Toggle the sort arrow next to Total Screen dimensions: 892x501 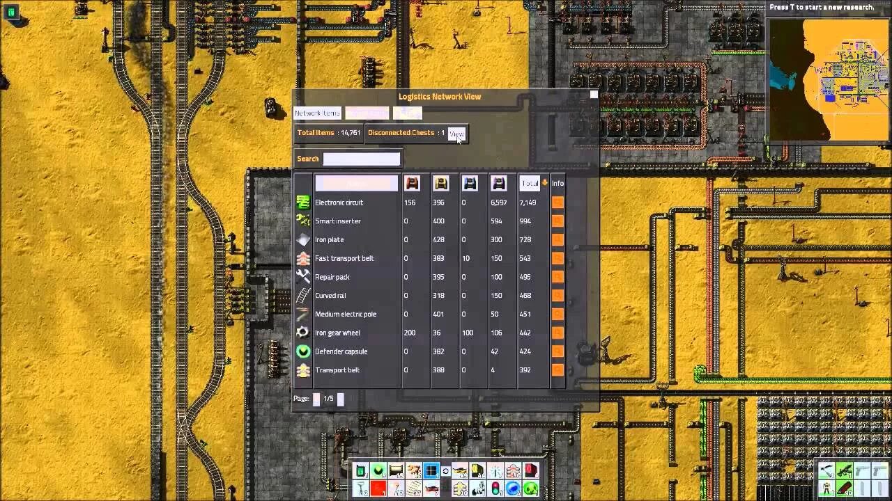click(x=545, y=183)
